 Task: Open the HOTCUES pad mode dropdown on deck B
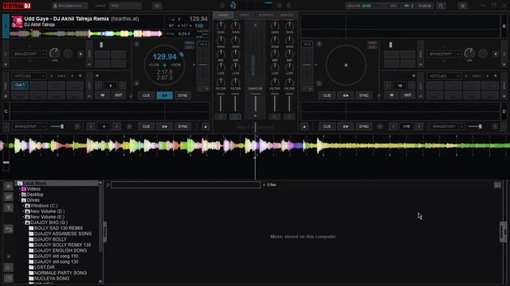coord(444,76)
